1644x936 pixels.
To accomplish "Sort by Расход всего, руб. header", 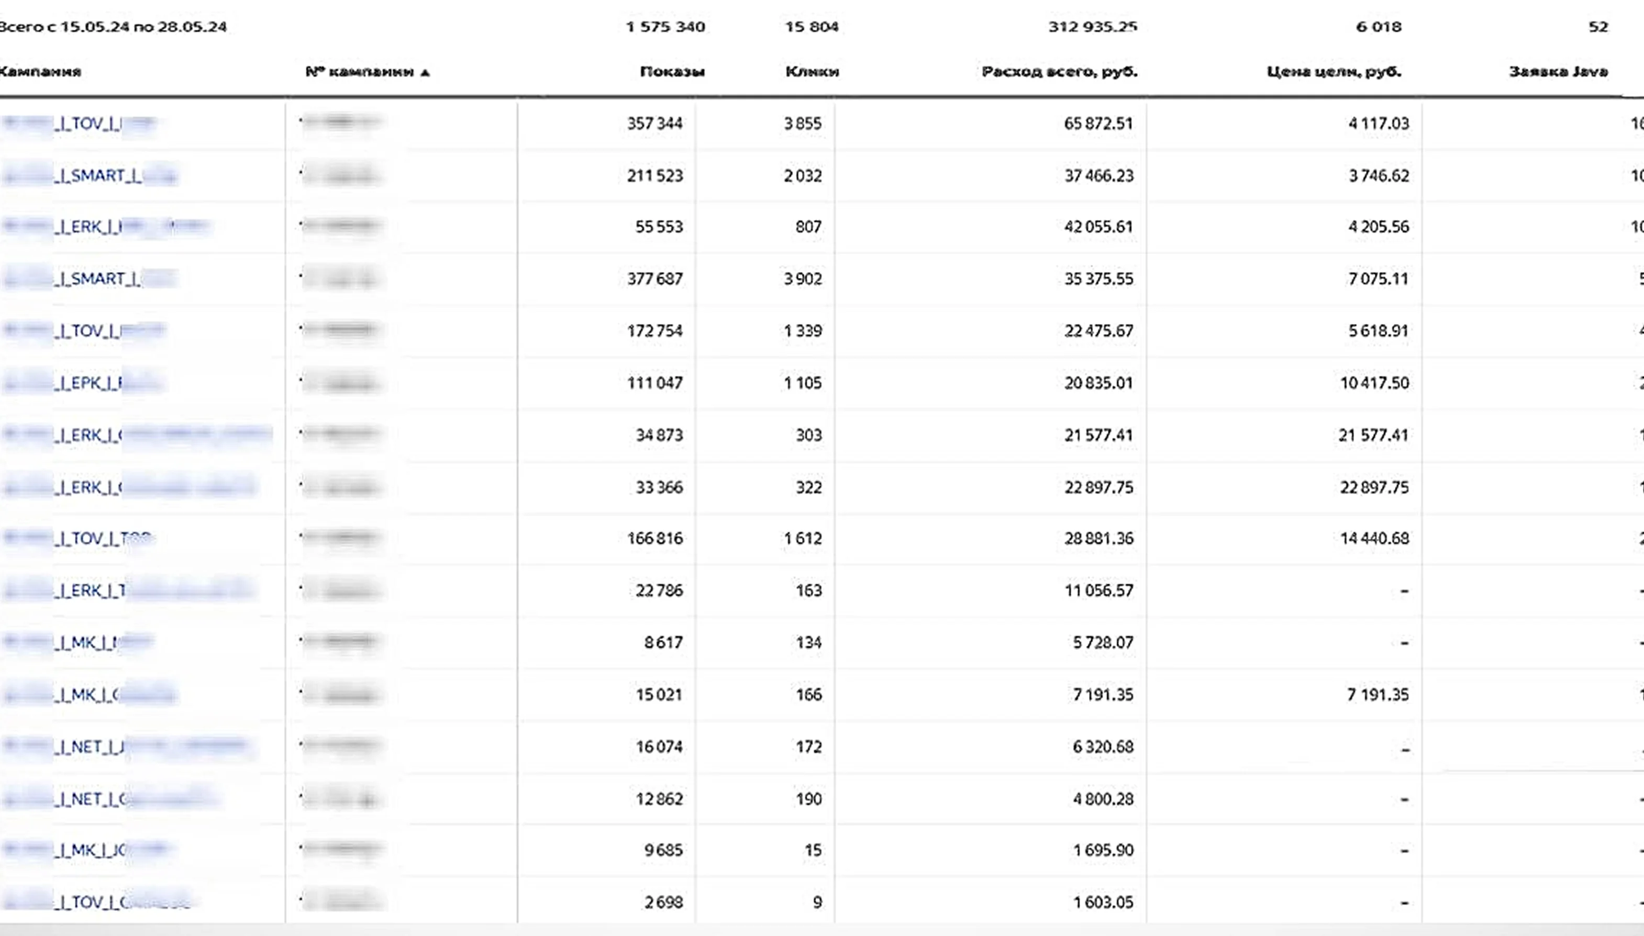I will (x=1059, y=71).
